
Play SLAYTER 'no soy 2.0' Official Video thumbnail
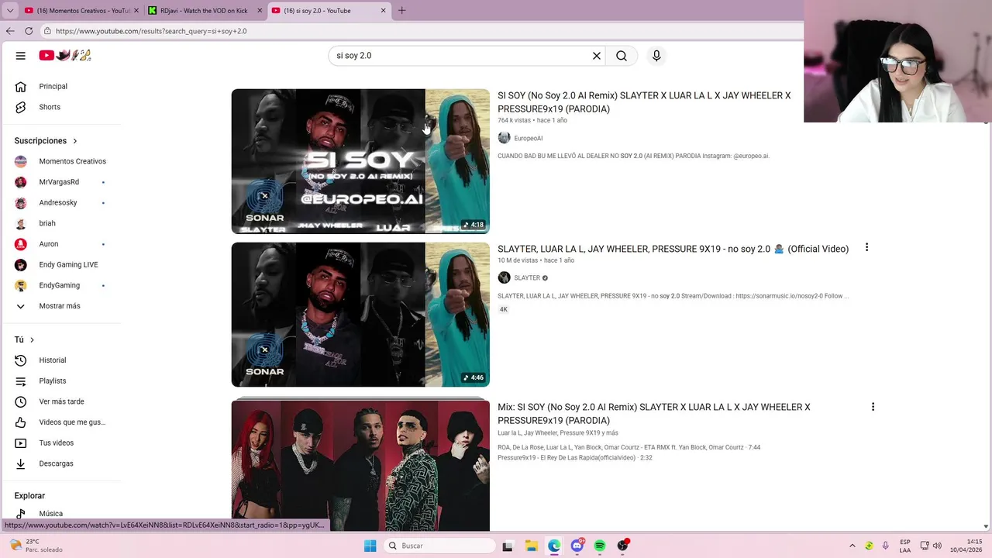coord(360,315)
